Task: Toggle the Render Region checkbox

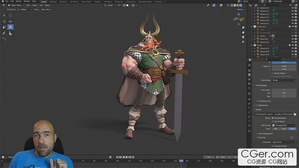Action: click(273, 73)
